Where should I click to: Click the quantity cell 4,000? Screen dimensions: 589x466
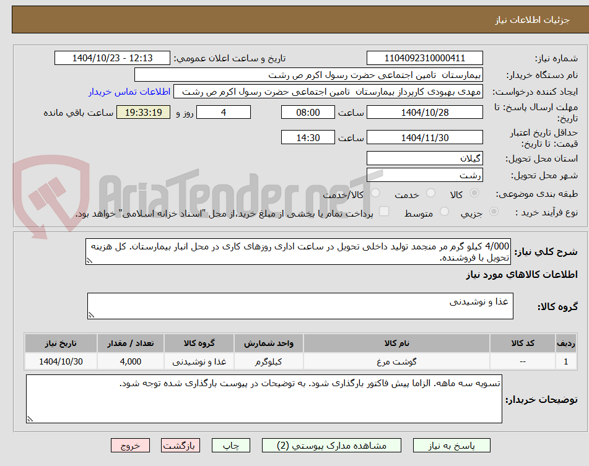coord(130,361)
